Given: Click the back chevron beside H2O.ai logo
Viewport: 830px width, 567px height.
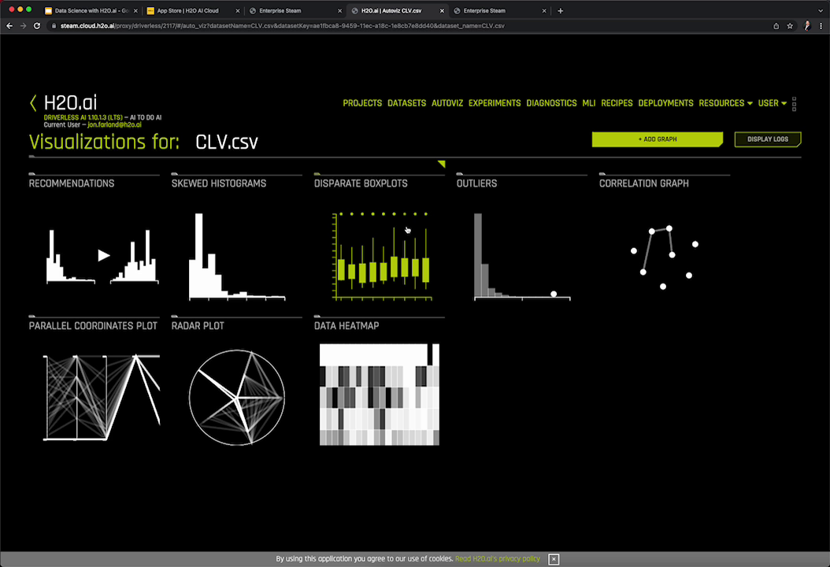Looking at the screenshot, I should 33,102.
